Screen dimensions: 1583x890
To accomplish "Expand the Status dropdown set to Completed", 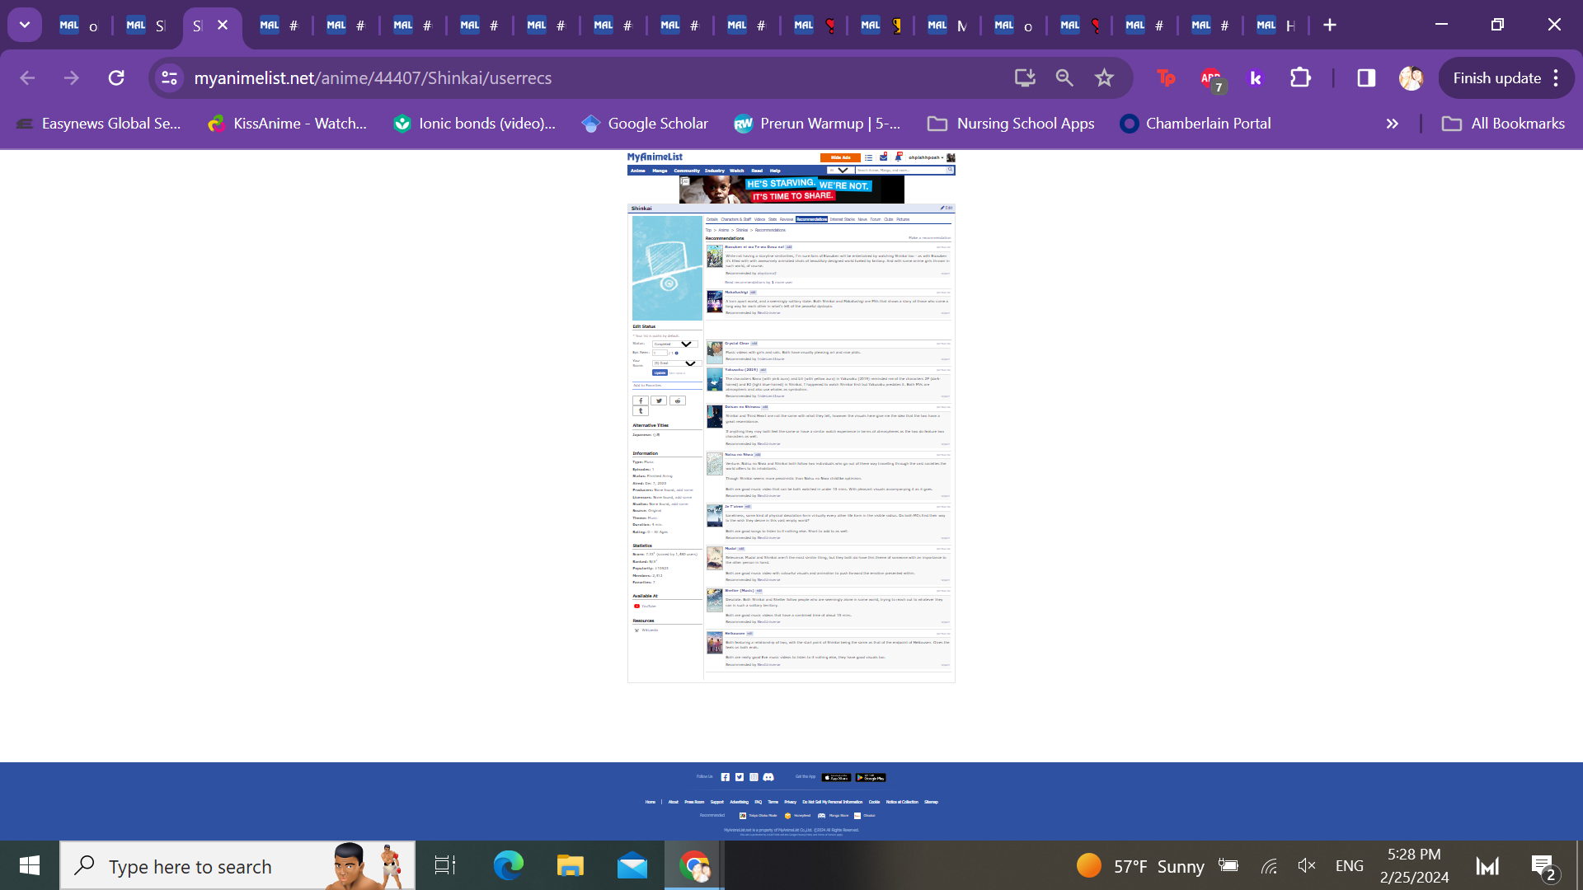I will click(674, 344).
